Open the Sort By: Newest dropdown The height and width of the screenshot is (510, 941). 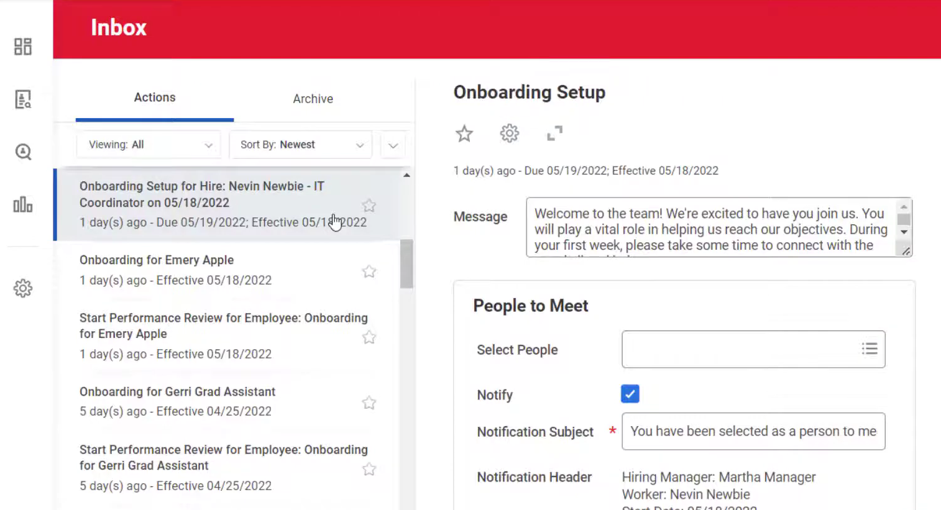[301, 145]
